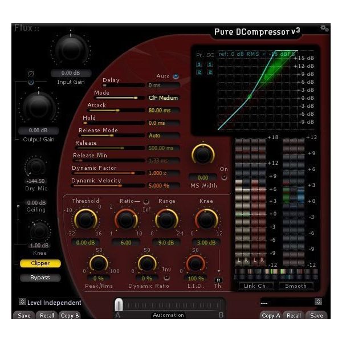Adjust the Hold slider

tap(114, 123)
